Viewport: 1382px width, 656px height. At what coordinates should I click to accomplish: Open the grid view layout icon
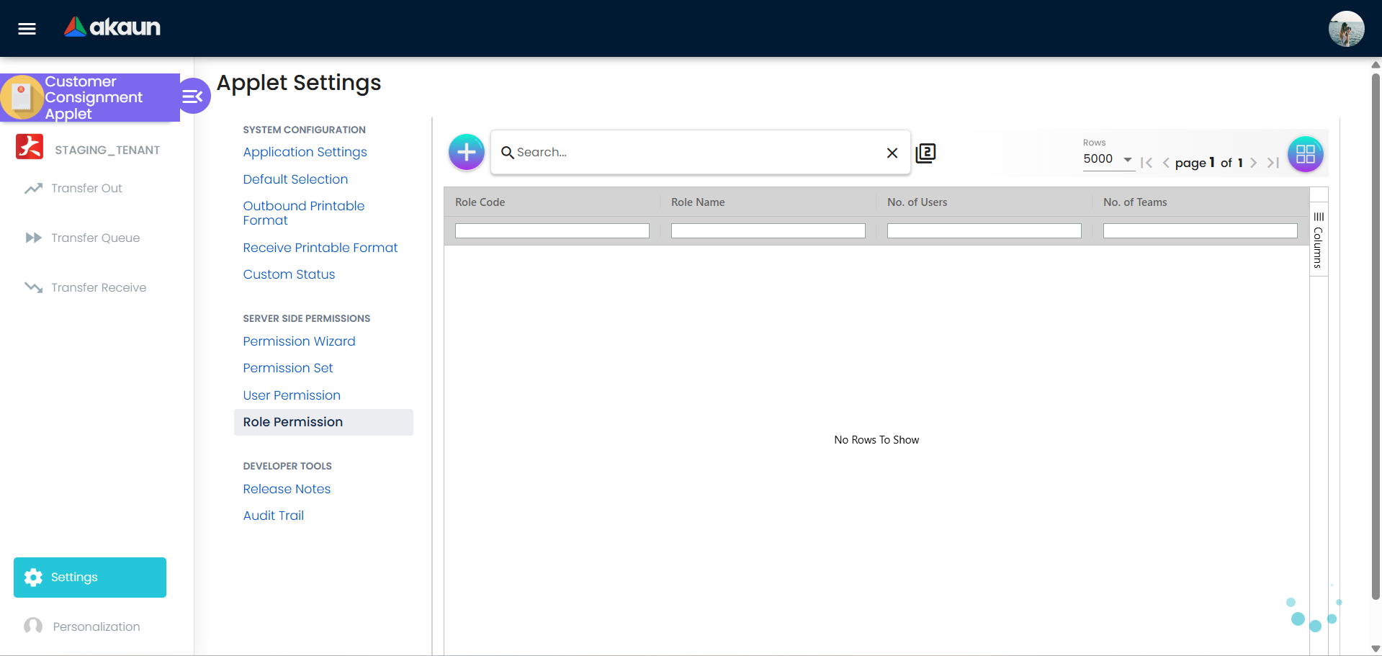(1305, 153)
